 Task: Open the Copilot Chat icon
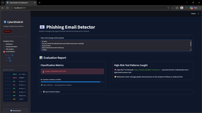191,8
